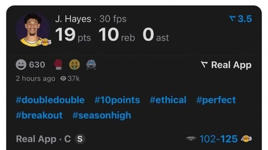Tap the Real App logo icon

coord(204,65)
